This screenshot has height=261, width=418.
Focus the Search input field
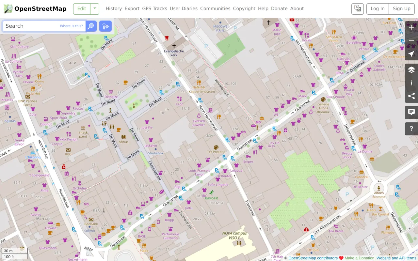pyautogui.click(x=44, y=26)
